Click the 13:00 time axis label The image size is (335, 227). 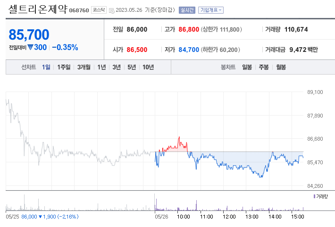click(x=251, y=217)
